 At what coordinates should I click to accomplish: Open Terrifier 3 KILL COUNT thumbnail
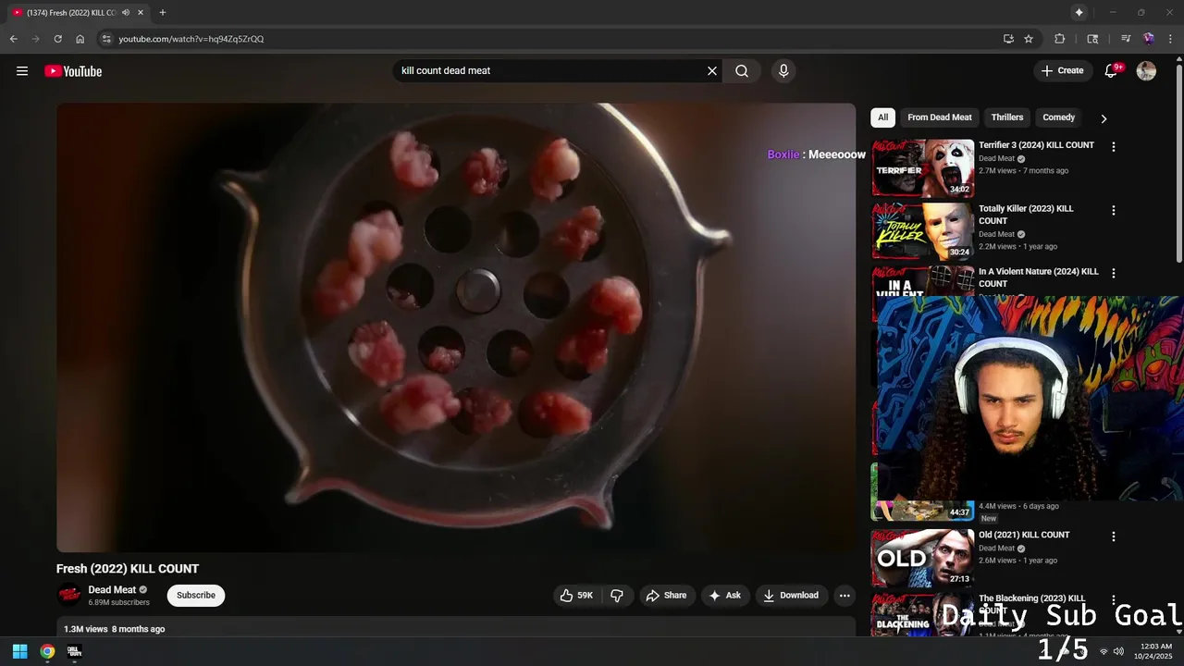(923, 168)
